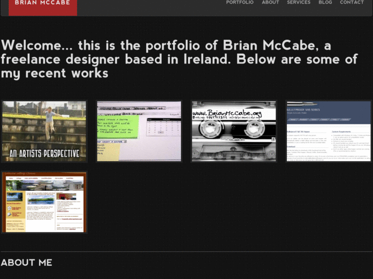
Task: Open the Services nav link
Action: (299, 3)
